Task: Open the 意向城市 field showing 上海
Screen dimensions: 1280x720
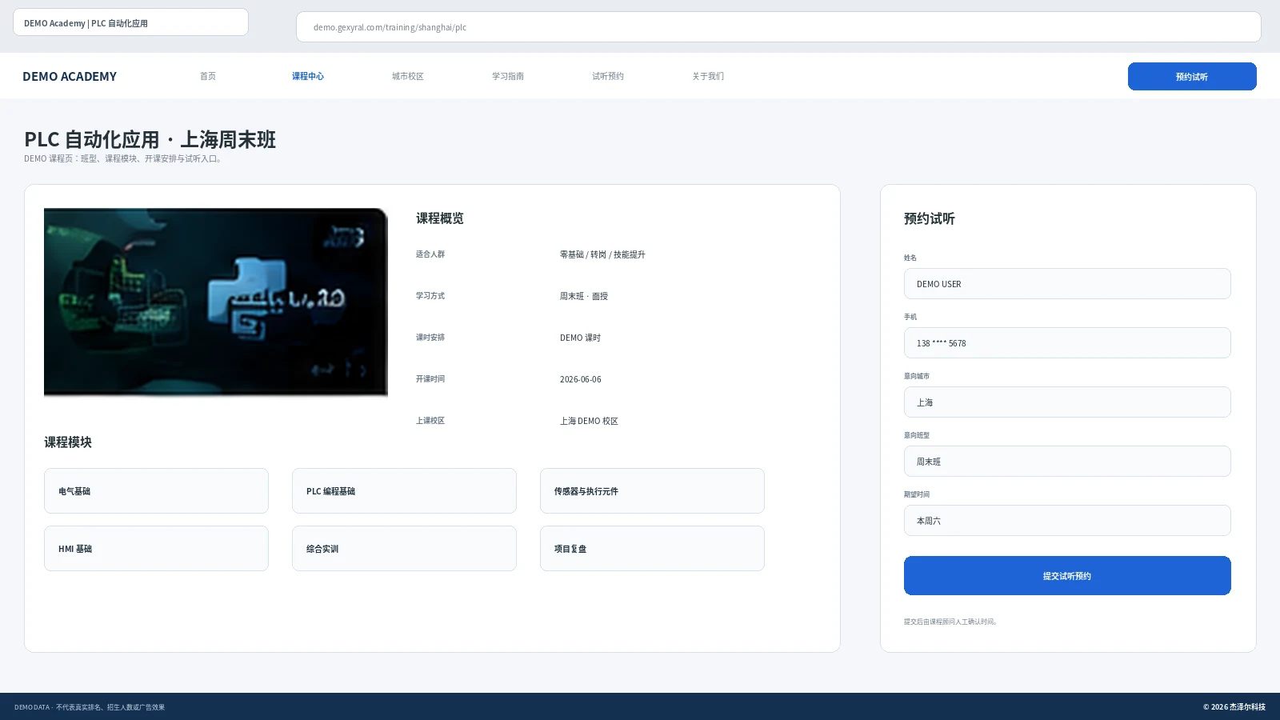Action: (1067, 402)
